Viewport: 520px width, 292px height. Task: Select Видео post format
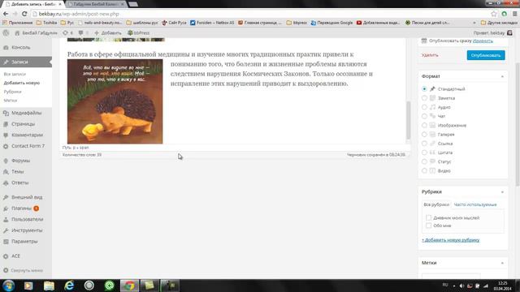pos(424,171)
